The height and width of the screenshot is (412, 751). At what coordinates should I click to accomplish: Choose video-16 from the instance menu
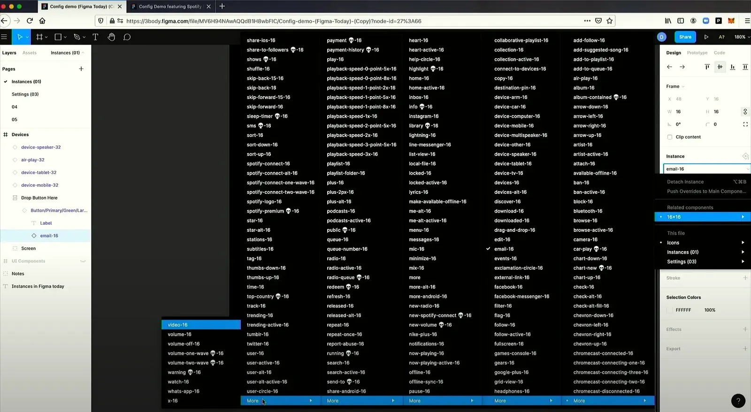click(x=201, y=325)
